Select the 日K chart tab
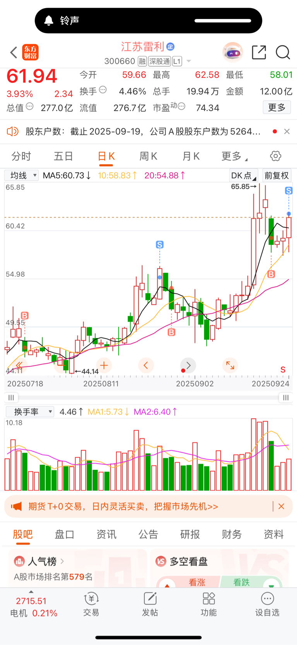297x645 pixels. click(x=106, y=156)
